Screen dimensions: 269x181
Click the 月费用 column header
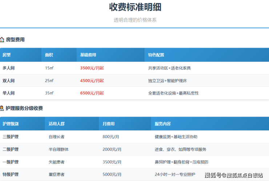pos(108,124)
